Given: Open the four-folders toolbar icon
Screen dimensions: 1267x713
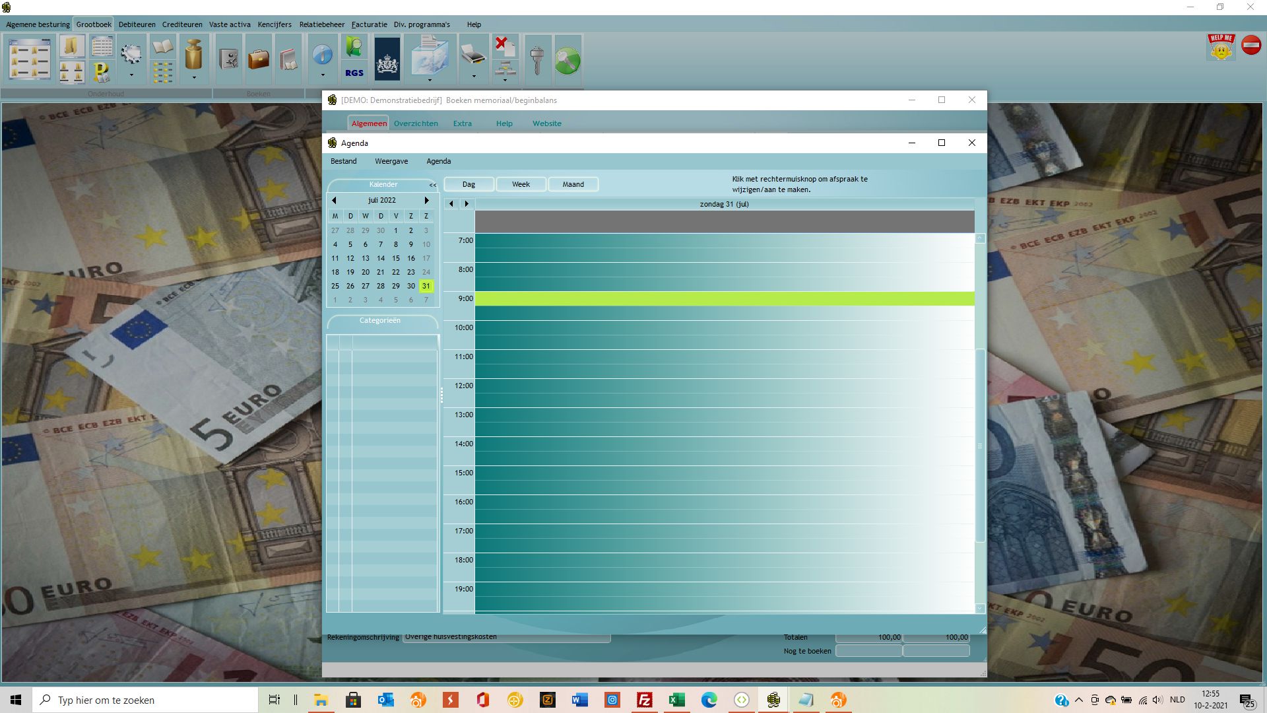Looking at the screenshot, I should [x=71, y=71].
